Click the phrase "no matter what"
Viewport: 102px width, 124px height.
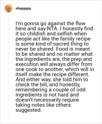[74, 54]
